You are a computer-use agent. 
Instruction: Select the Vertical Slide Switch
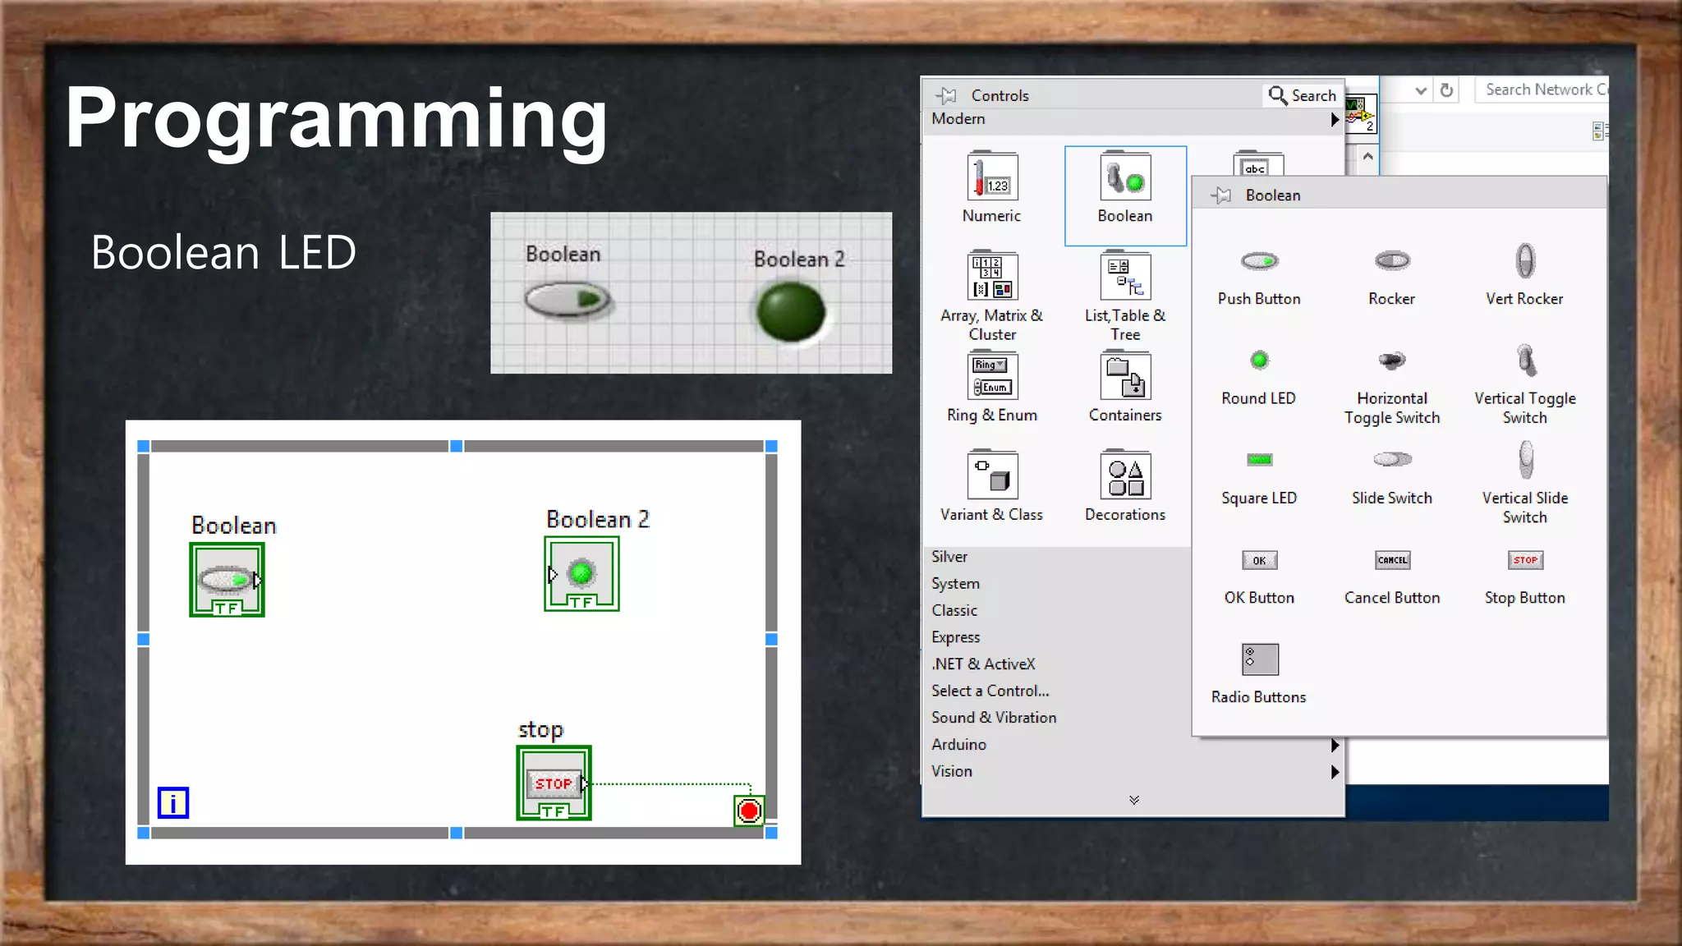coord(1525,484)
